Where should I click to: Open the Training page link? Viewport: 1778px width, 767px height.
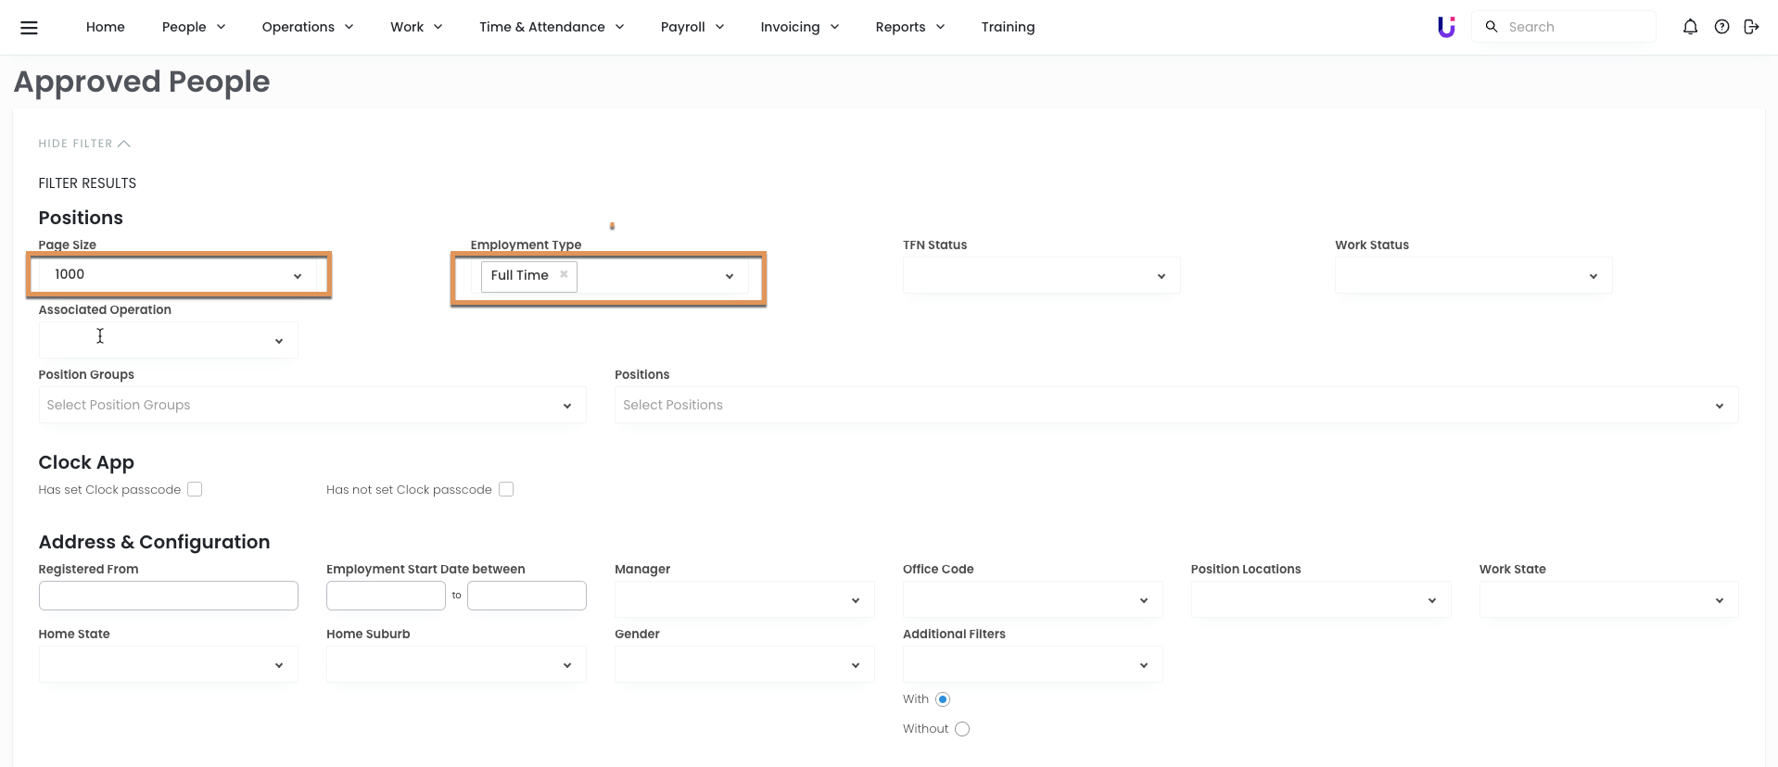point(1008,27)
